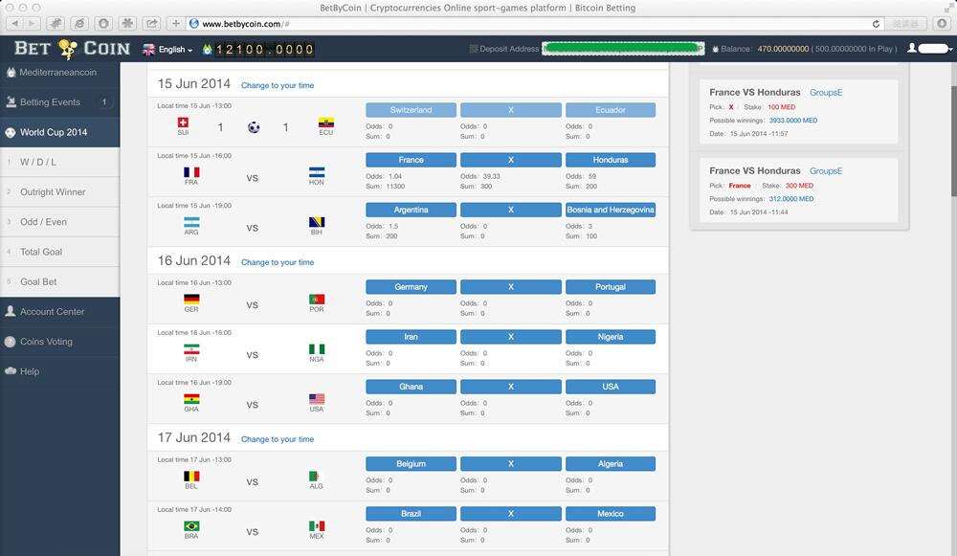Open the Mediterraneancoin sidebar item

[59, 72]
